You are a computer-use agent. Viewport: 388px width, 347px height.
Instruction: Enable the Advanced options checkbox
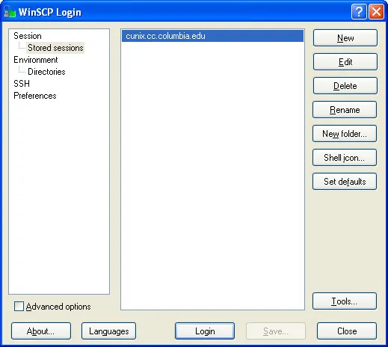[x=19, y=307]
